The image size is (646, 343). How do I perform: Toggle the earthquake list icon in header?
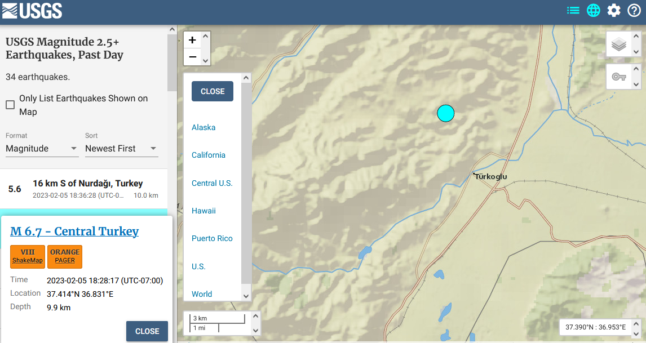click(573, 10)
